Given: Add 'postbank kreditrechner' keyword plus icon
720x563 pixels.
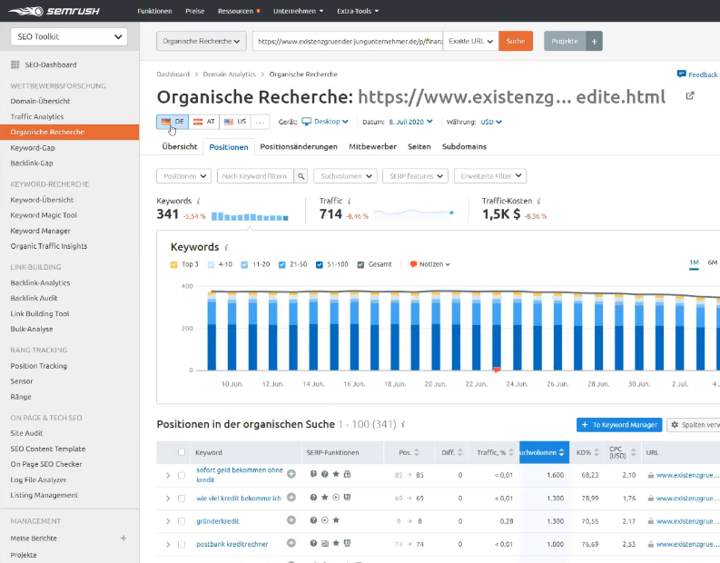Looking at the screenshot, I should click(291, 543).
